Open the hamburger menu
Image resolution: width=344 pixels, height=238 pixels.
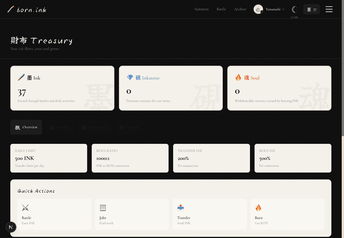329,9
